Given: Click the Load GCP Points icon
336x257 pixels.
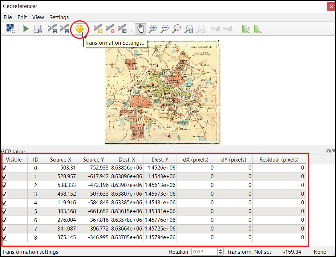Looking at the screenshot, I should [x=53, y=29].
